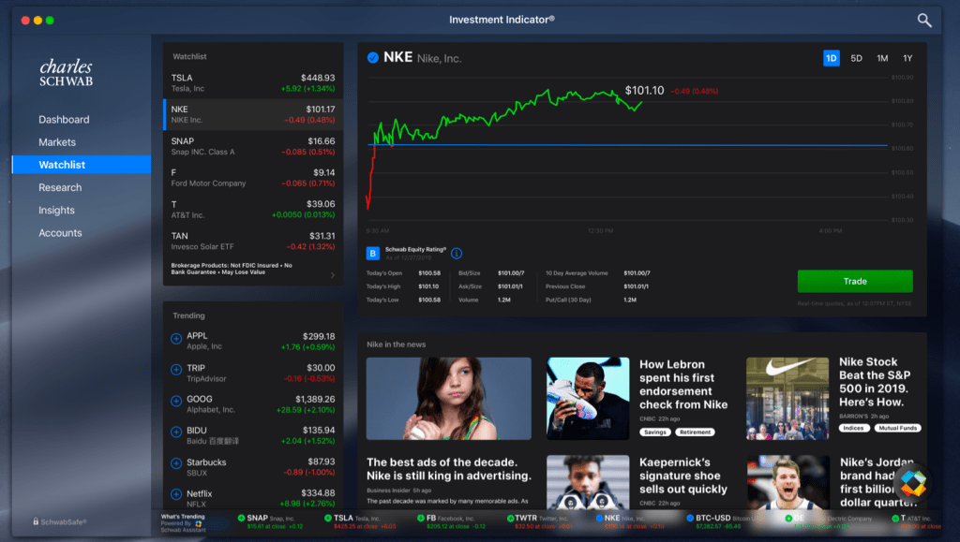Click the check icon beside NKE in ticker
960x542 pixels.
pos(599,519)
